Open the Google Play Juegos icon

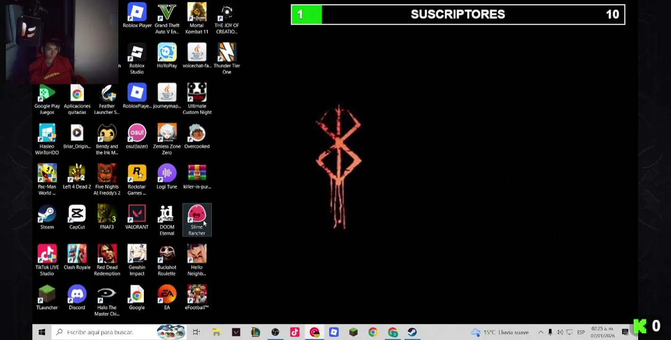47,99
